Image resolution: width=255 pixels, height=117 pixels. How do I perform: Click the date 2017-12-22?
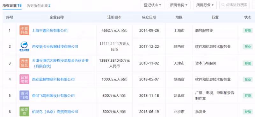[x=149, y=47]
